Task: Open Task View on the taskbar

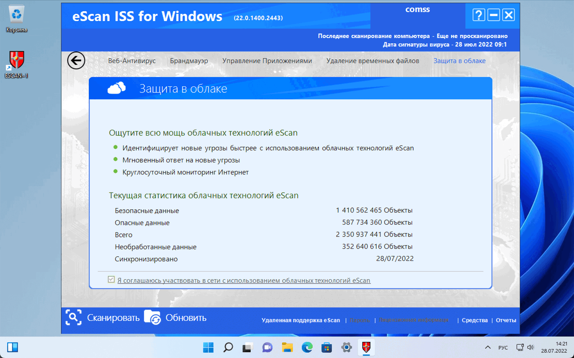Action: tap(248, 347)
